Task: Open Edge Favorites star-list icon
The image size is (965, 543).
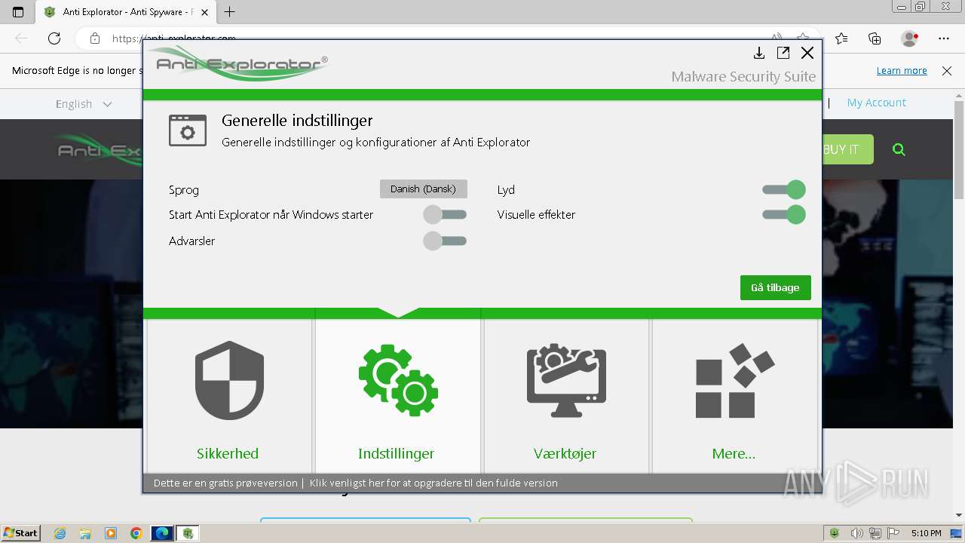Action: 841,38
